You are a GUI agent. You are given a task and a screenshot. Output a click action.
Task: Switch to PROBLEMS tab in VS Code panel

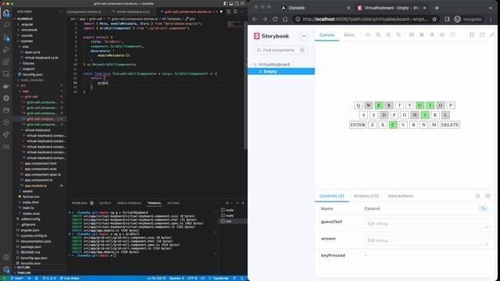(80, 203)
